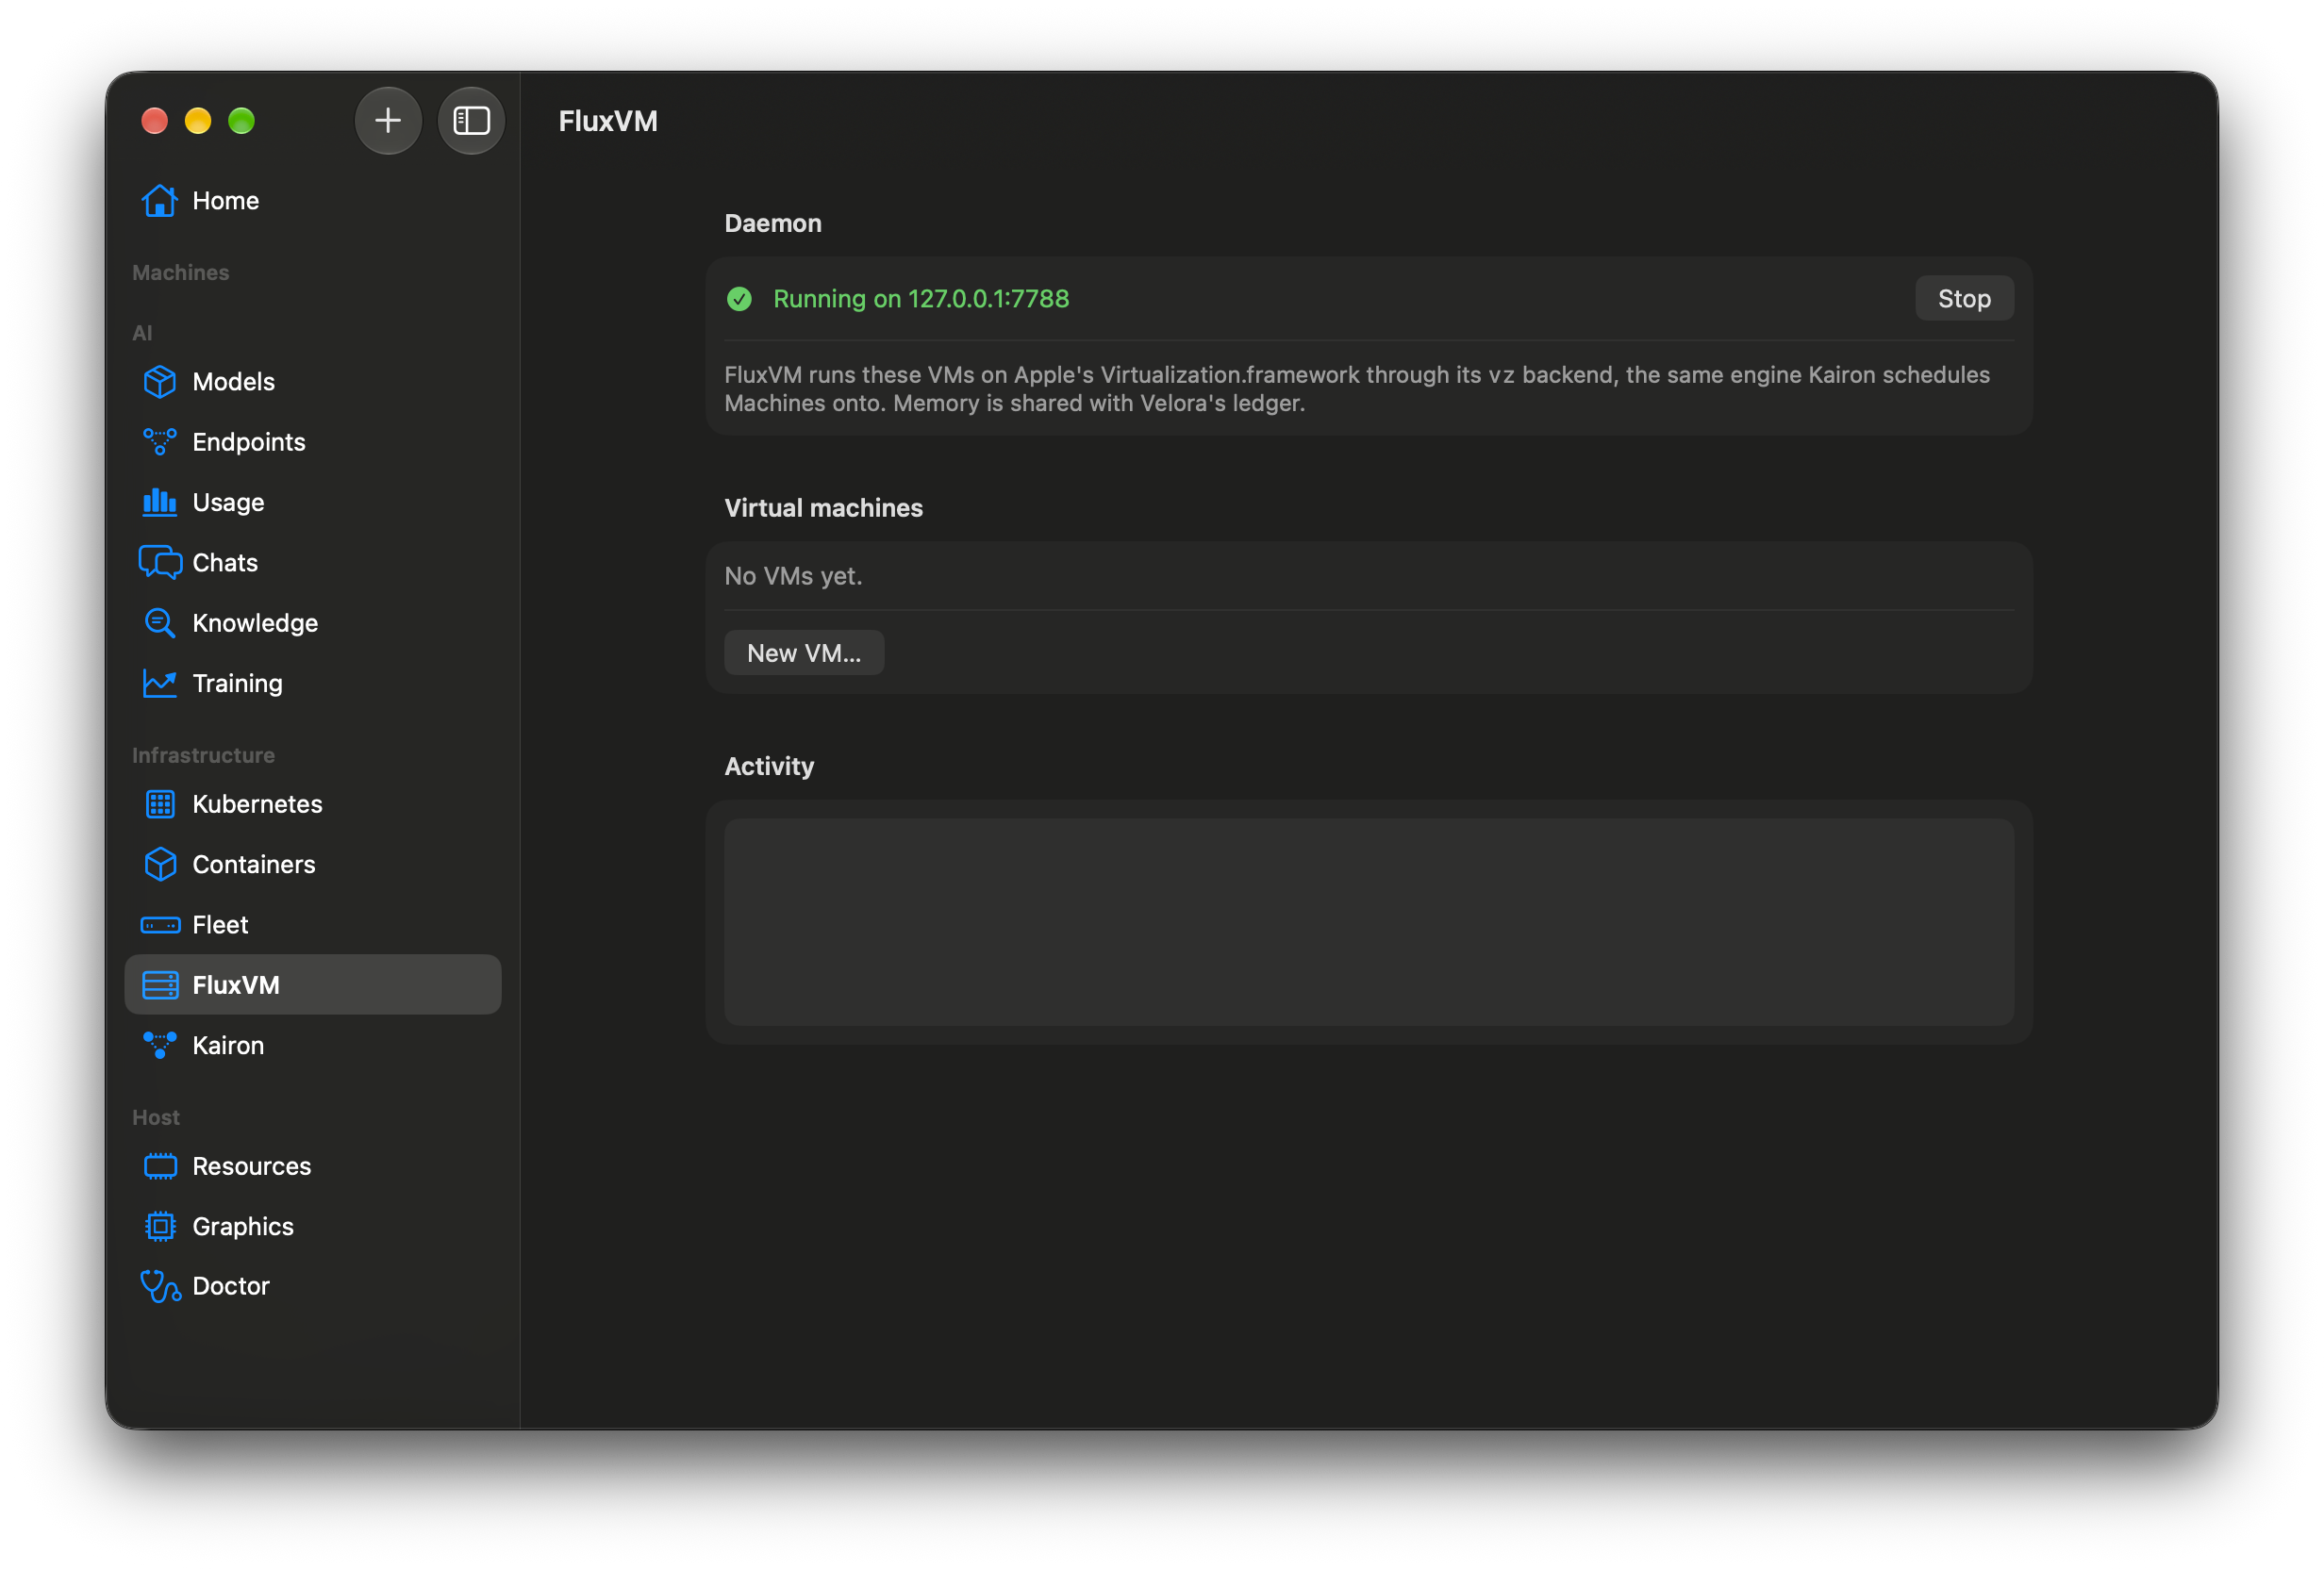
Task: Stop the running daemon
Action: [x=1964, y=299]
